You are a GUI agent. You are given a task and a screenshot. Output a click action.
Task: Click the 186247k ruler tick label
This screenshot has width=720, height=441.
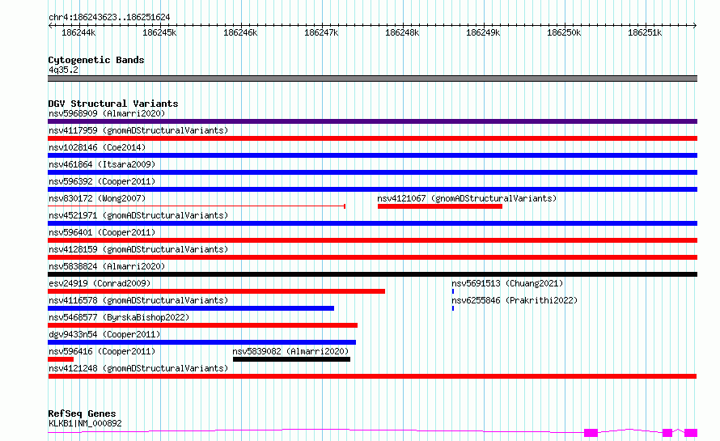tap(321, 32)
